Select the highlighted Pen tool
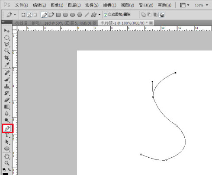Viewport: 212px width, 175px height. tap(7, 128)
